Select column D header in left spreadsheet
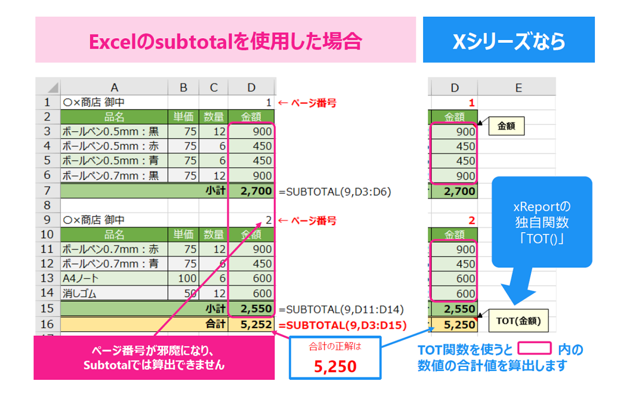The height and width of the screenshot is (411, 636). click(252, 87)
